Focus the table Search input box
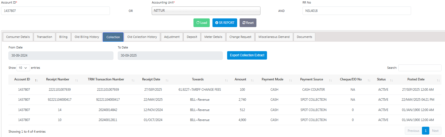This screenshot has height=137, width=445. pos(419,68)
